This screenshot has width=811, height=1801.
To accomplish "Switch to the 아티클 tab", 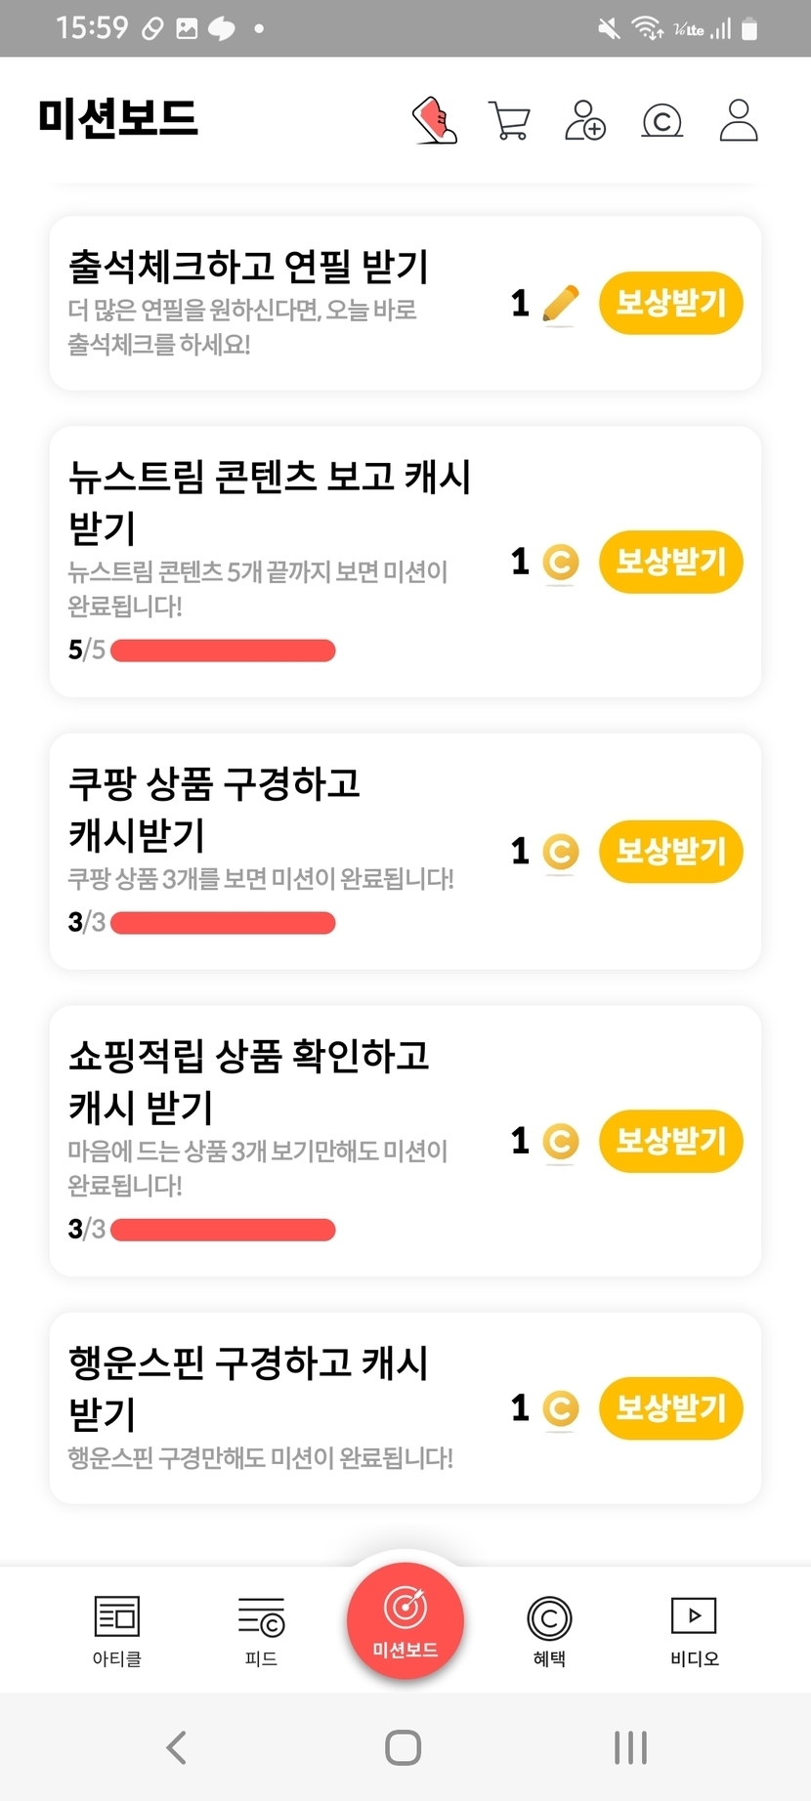I will (x=116, y=1630).
